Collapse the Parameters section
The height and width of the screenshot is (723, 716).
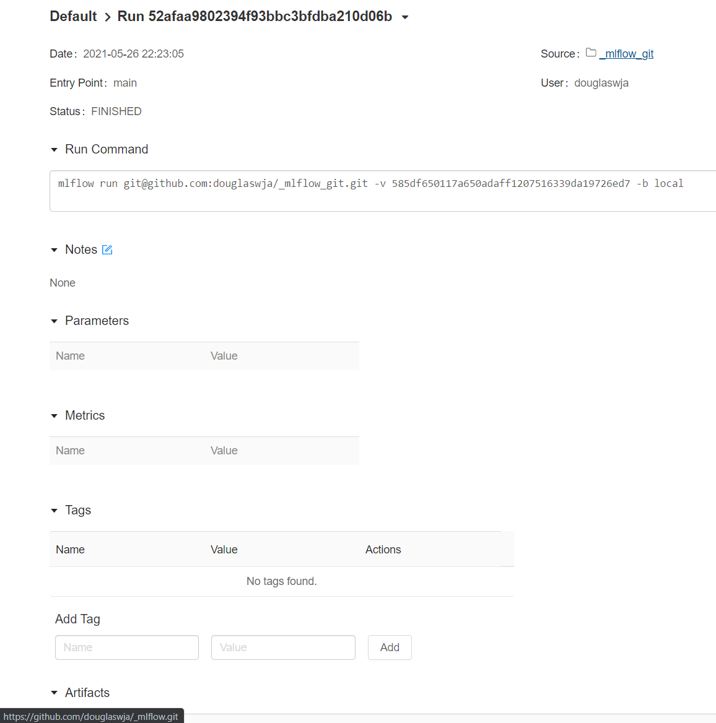54,321
